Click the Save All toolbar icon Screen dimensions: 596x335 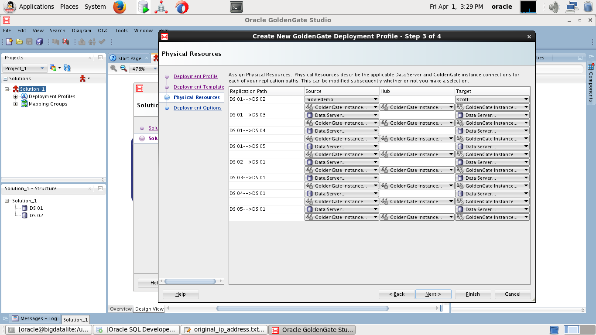pos(39,41)
